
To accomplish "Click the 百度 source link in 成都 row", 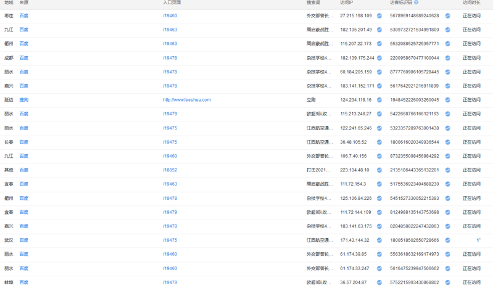I will pos(23,58).
